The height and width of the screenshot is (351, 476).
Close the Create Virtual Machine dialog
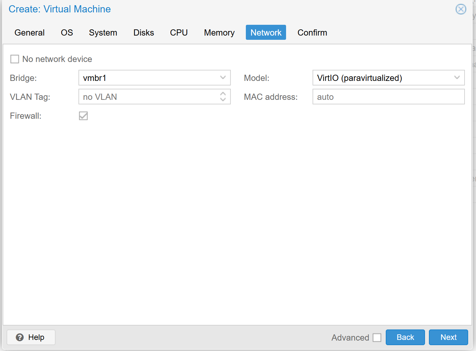[461, 9]
